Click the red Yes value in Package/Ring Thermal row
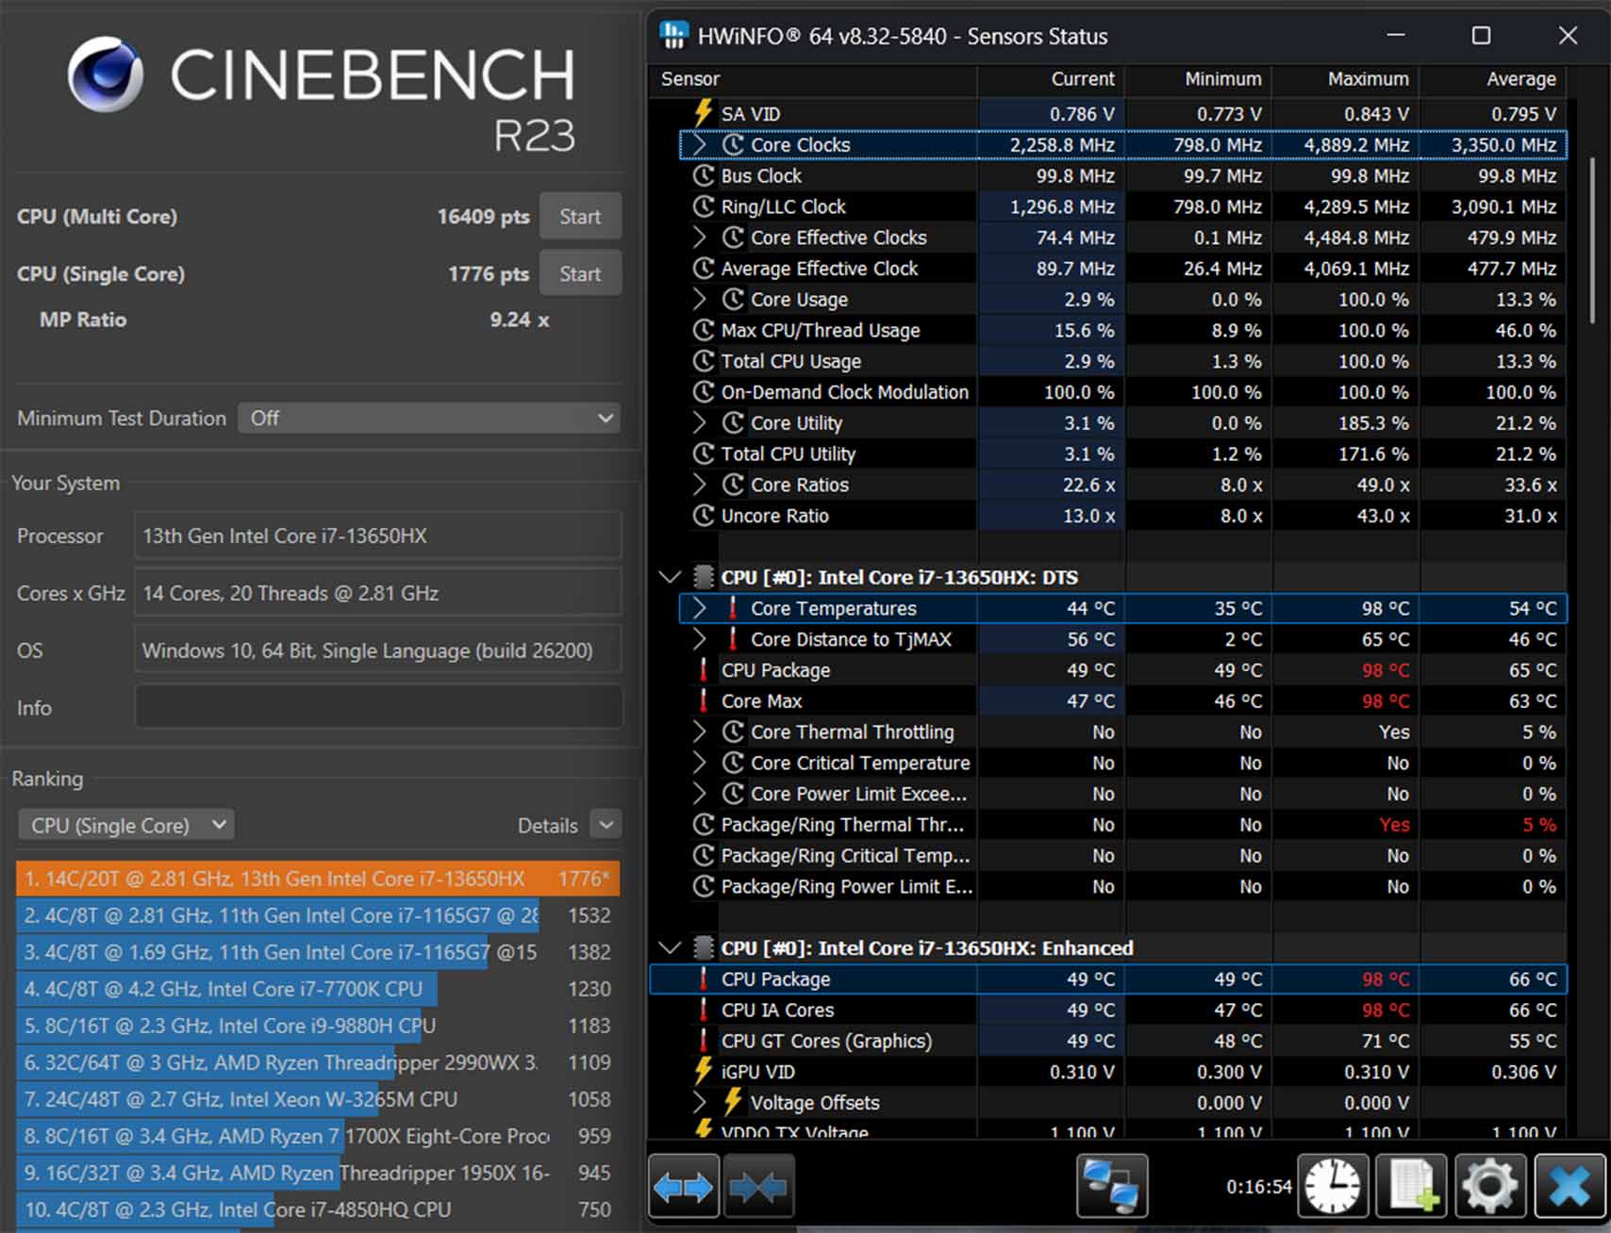1611x1233 pixels. [x=1394, y=825]
